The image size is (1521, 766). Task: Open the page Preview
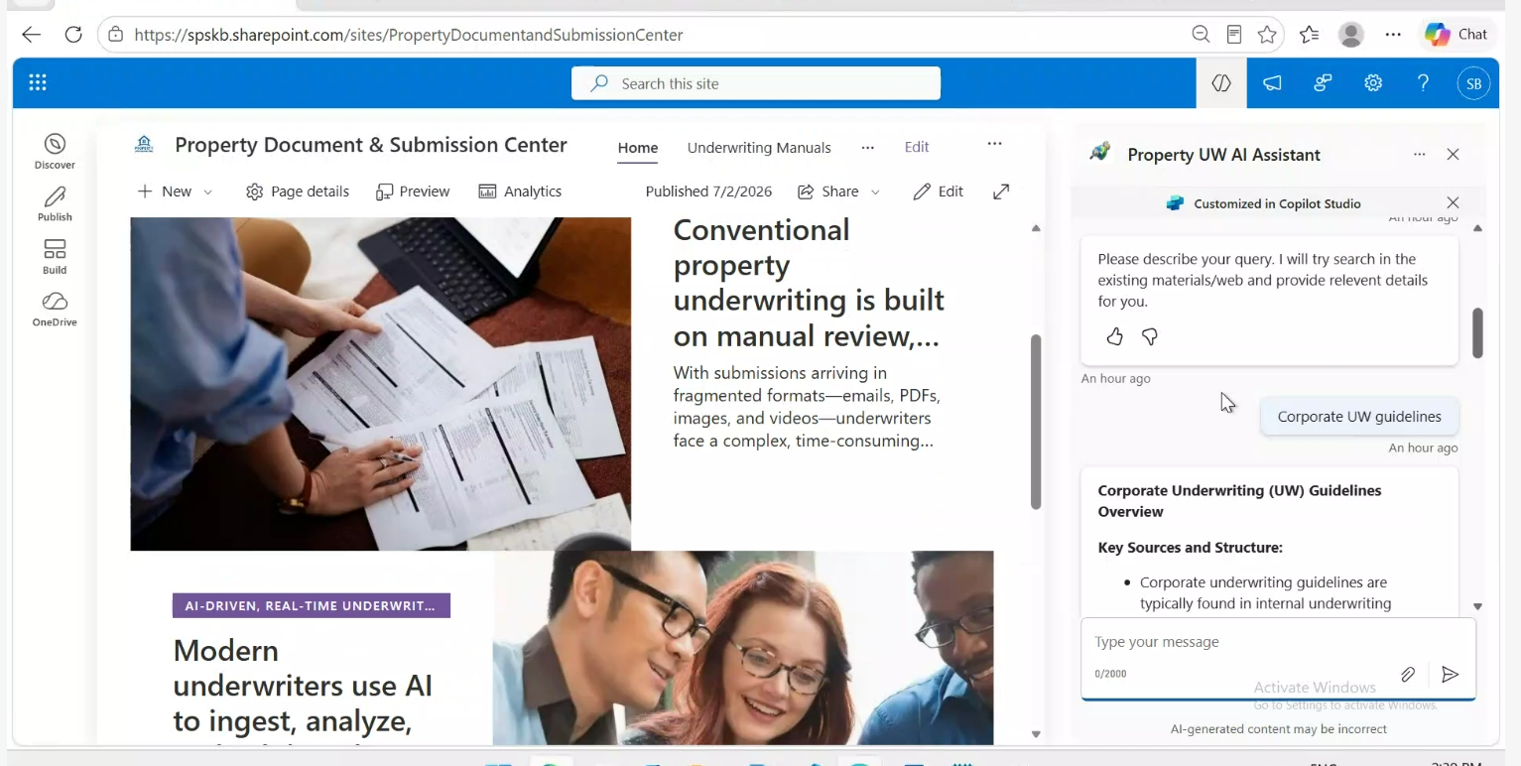[x=413, y=191]
